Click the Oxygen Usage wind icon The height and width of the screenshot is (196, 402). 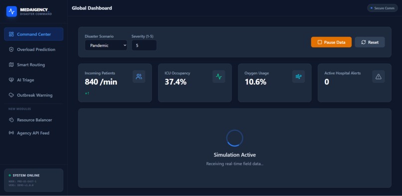298,77
